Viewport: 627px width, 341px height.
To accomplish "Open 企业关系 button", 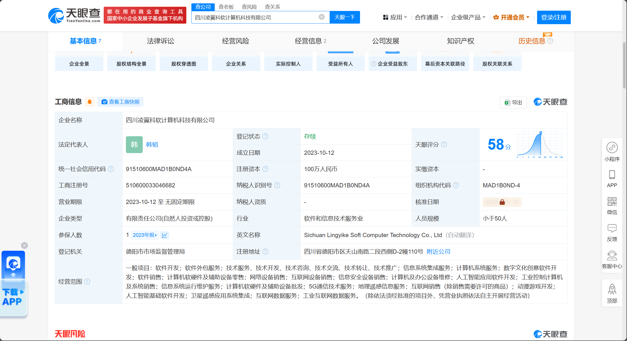I will 236,64.
